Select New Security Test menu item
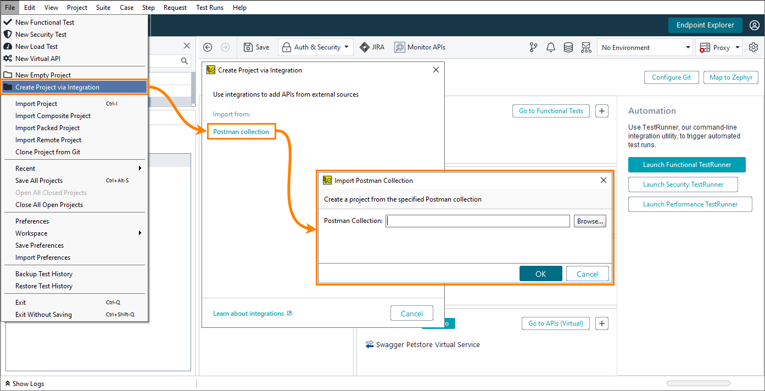The height and width of the screenshot is (391, 765). [74, 35]
